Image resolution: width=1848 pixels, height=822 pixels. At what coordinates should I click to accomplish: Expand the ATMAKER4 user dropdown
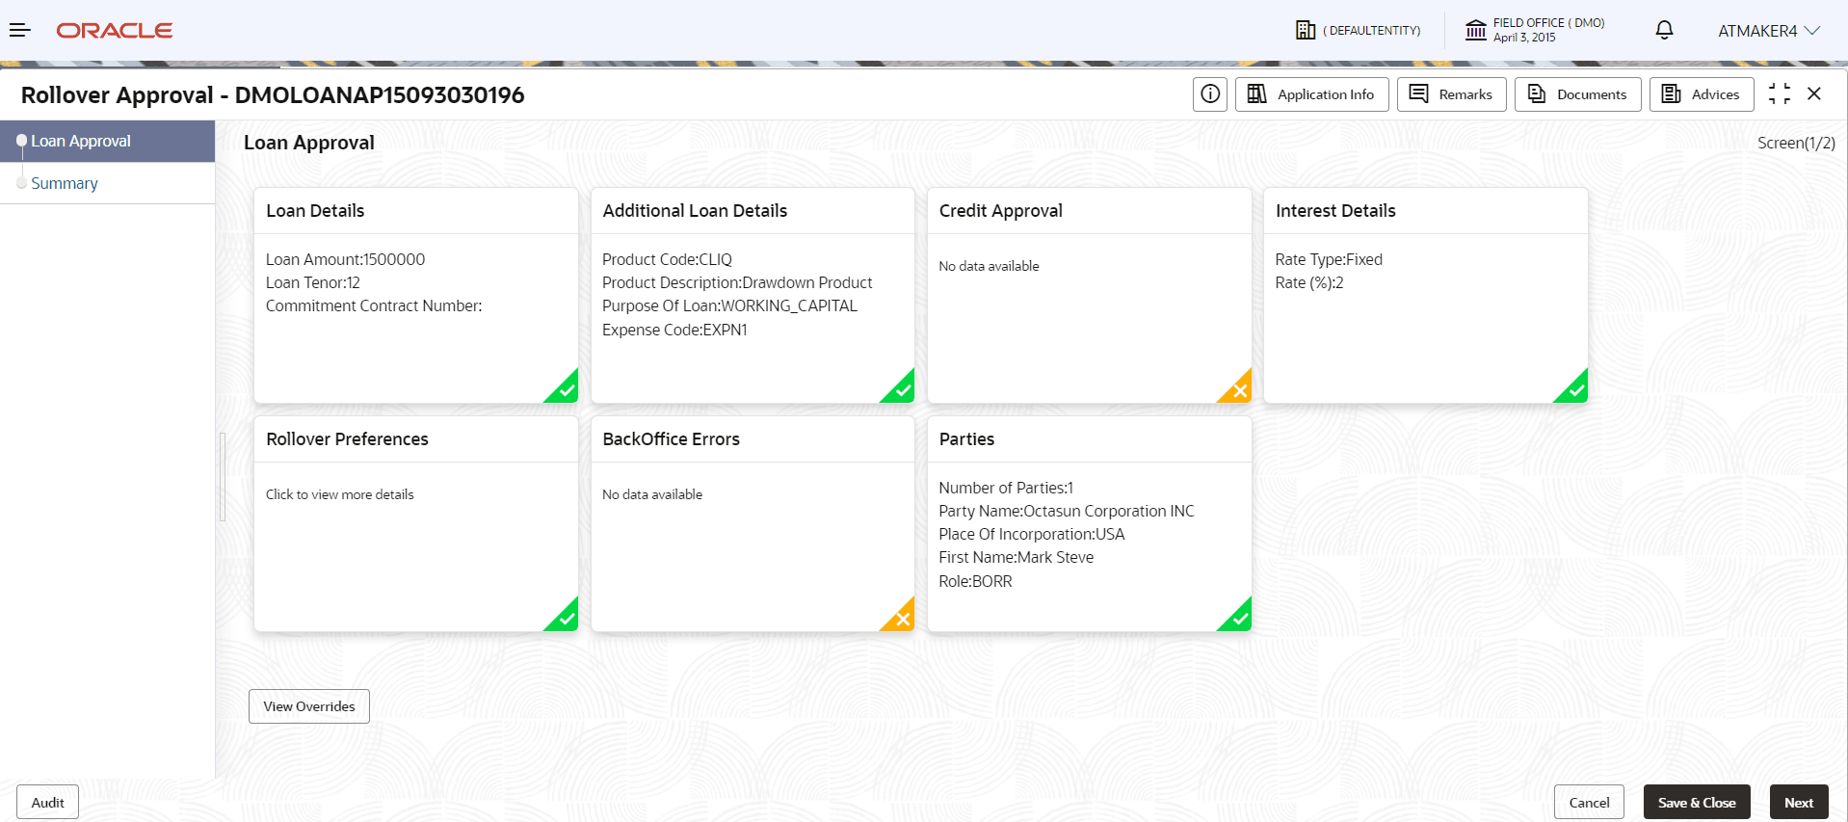coord(1769,31)
